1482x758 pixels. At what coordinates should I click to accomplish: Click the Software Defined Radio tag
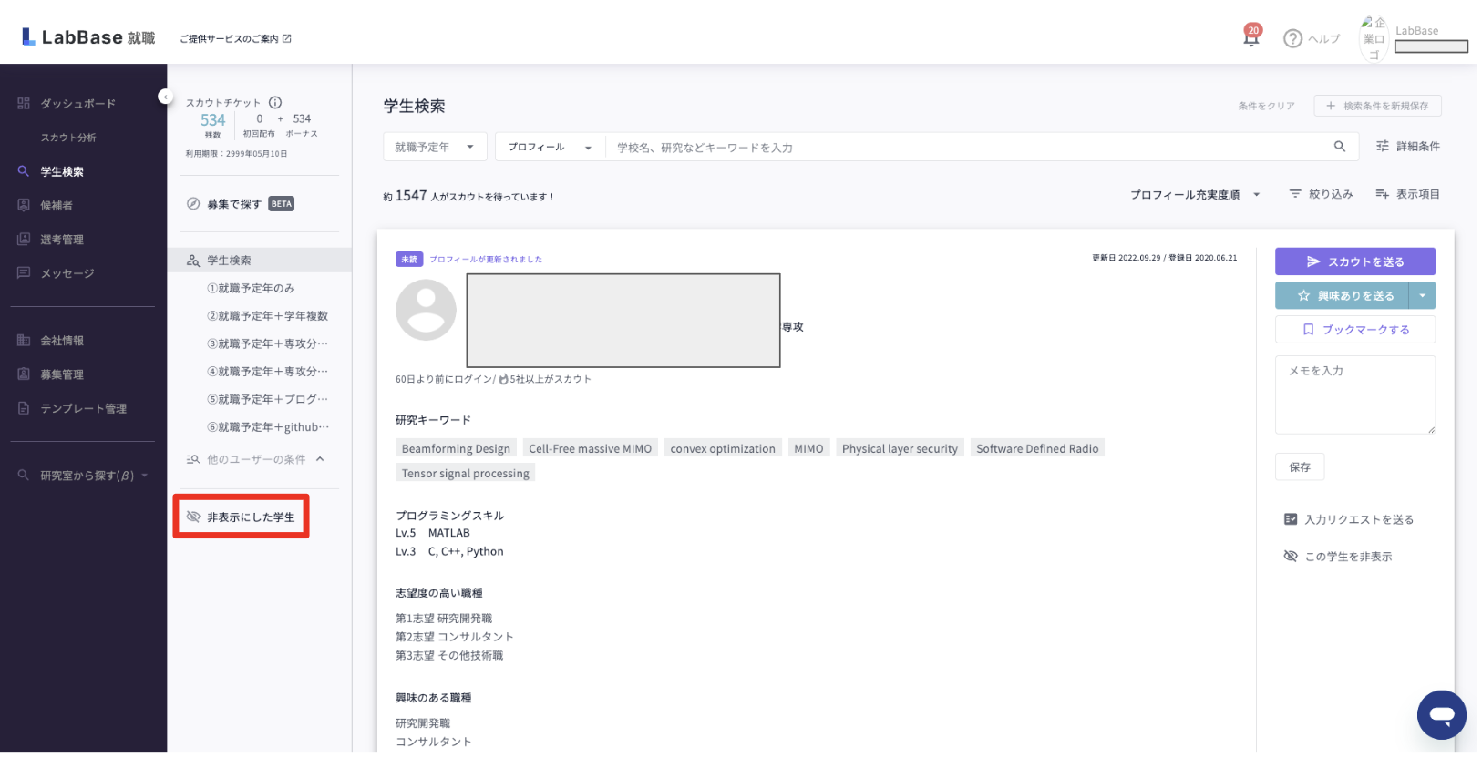point(1037,448)
